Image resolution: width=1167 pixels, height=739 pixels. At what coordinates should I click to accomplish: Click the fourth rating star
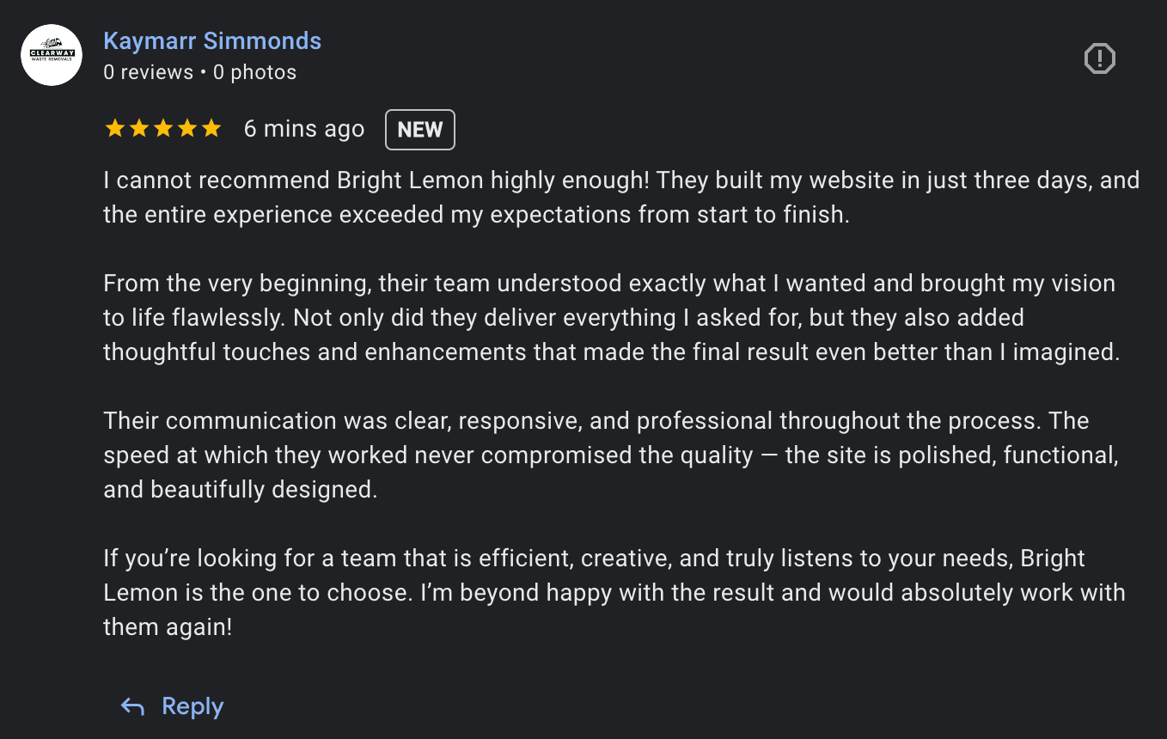[186, 129]
